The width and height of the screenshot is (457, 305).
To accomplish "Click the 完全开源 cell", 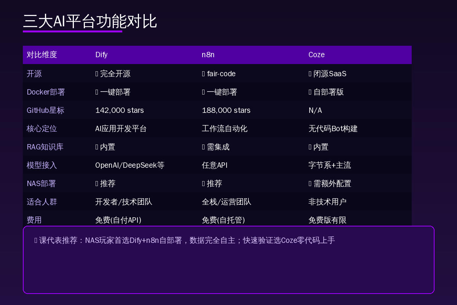I will click(x=113, y=74).
